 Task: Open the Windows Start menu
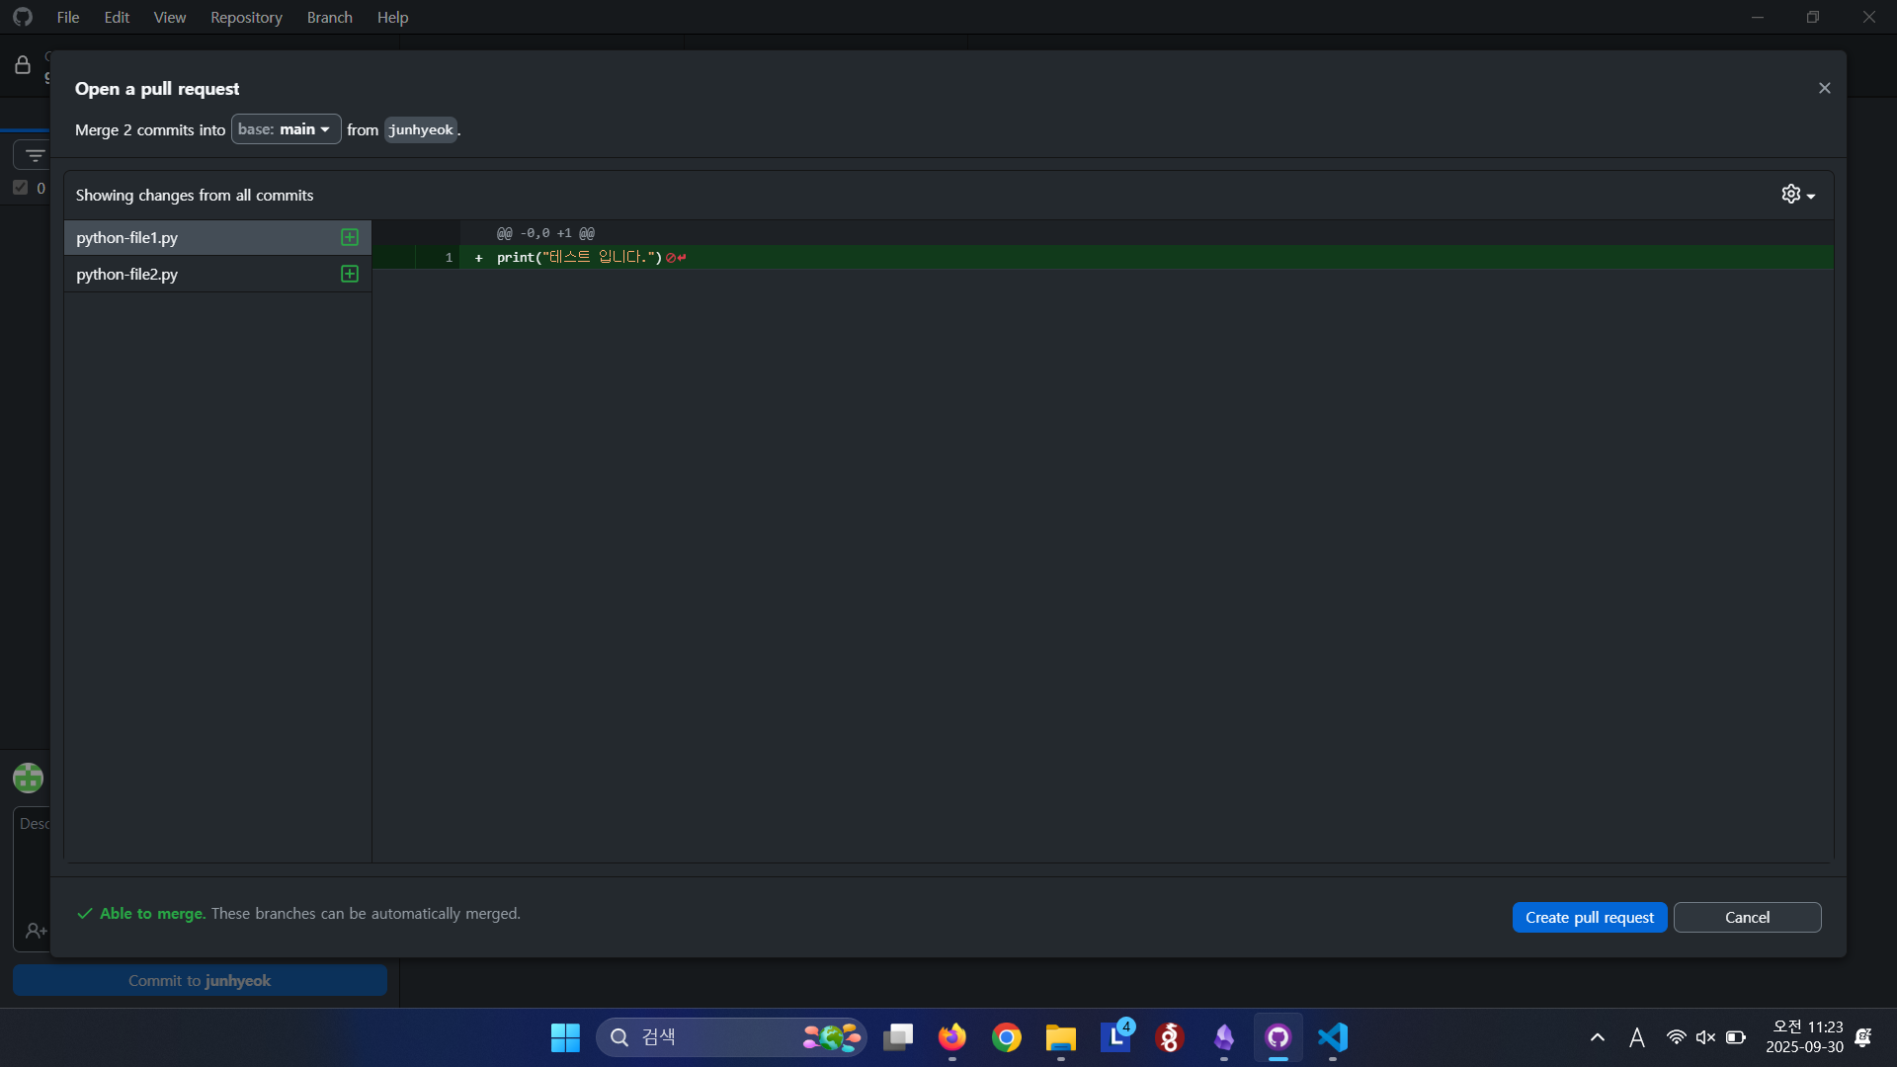pyautogui.click(x=565, y=1037)
